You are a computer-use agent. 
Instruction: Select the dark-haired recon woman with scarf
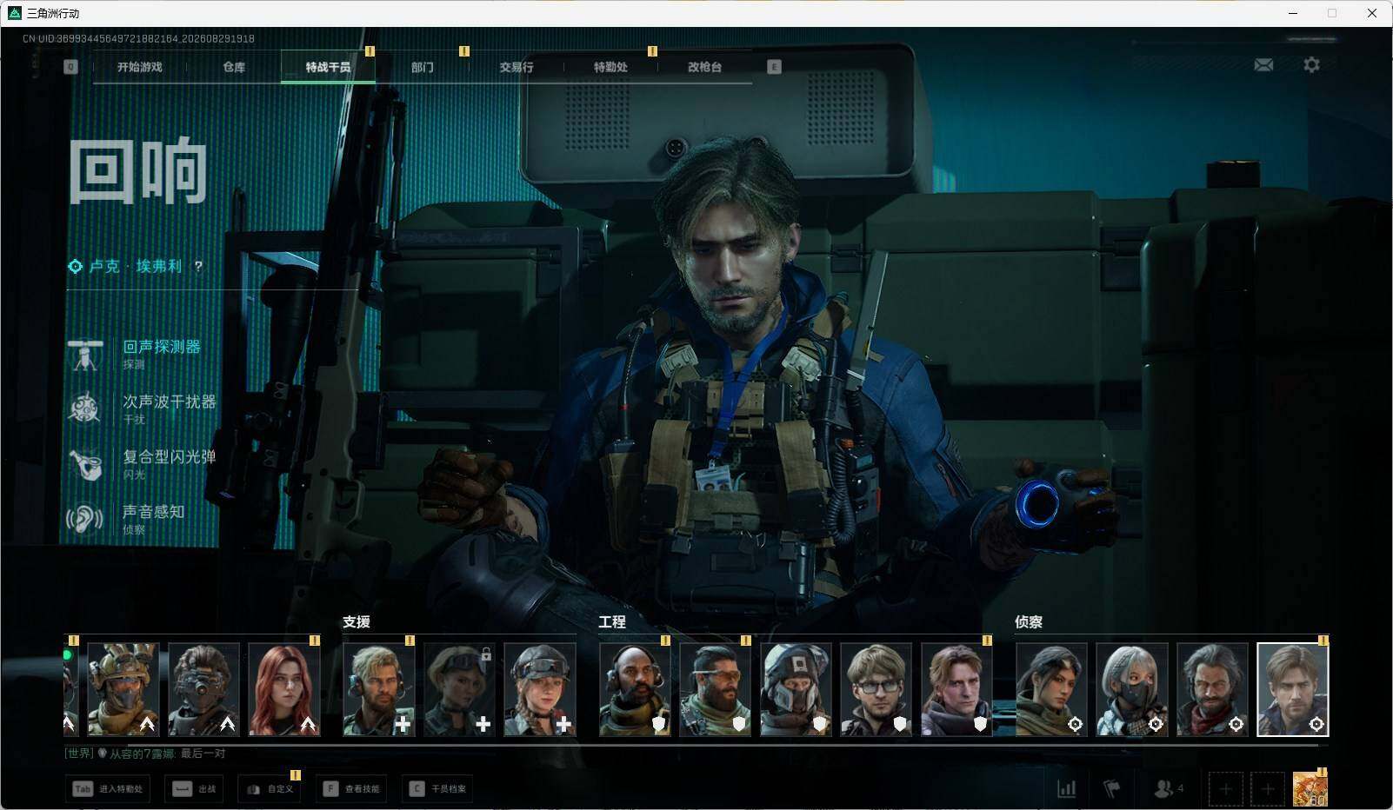[x=1051, y=689]
